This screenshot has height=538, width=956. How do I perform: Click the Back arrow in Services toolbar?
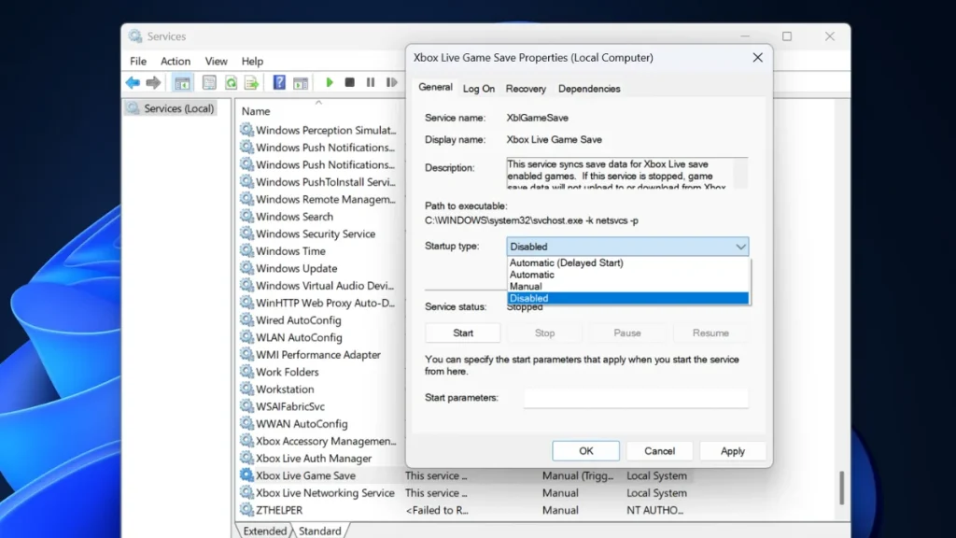(133, 82)
